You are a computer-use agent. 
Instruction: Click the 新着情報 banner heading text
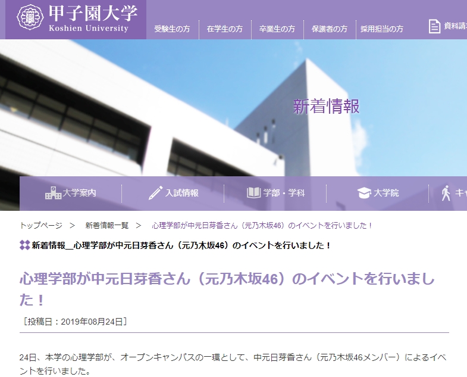click(x=327, y=107)
